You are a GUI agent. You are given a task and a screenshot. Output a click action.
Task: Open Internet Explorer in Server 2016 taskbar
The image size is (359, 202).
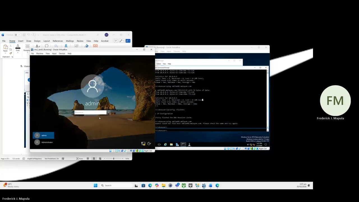coord(165,144)
